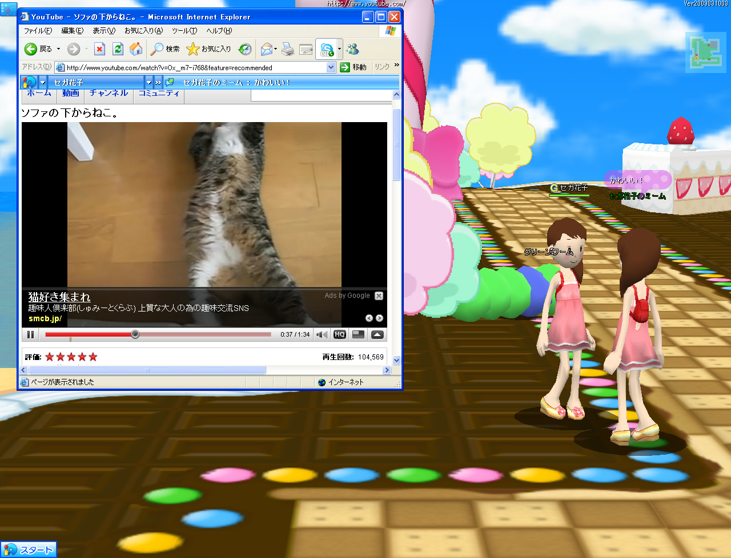This screenshot has width=731, height=558.
Task: Expand the リンク toolbar chevron
Action: 397,66
